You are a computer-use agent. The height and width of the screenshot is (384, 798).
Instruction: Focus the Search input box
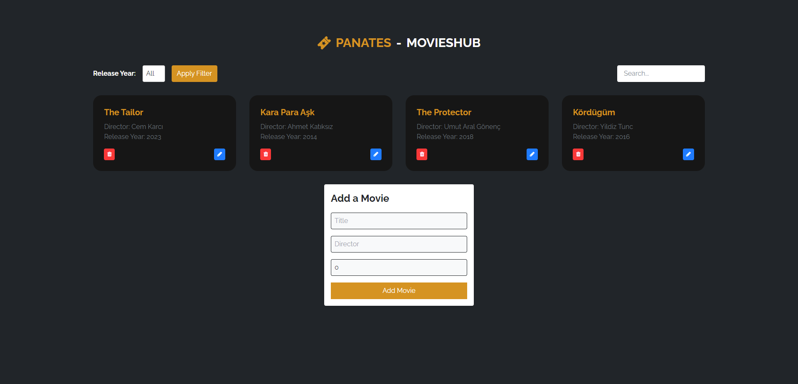point(661,74)
